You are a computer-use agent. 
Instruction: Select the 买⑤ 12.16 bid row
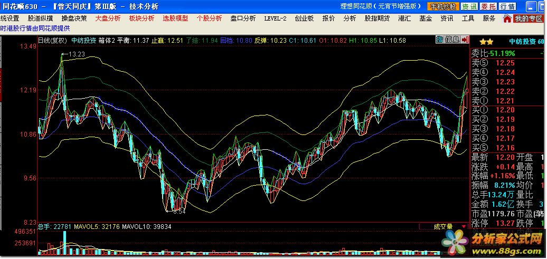508,148
